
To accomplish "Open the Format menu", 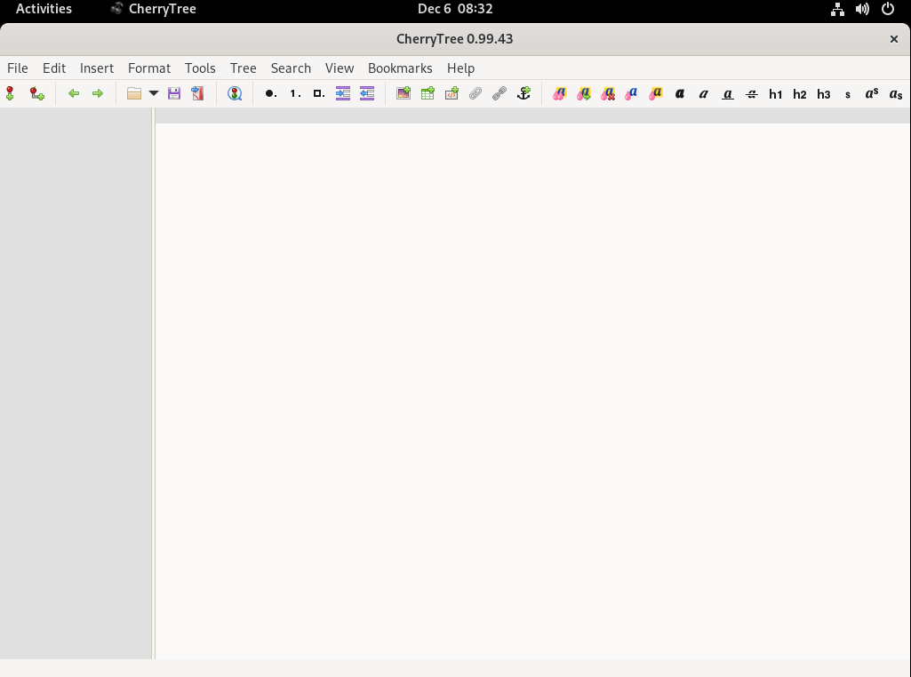I will (x=148, y=68).
